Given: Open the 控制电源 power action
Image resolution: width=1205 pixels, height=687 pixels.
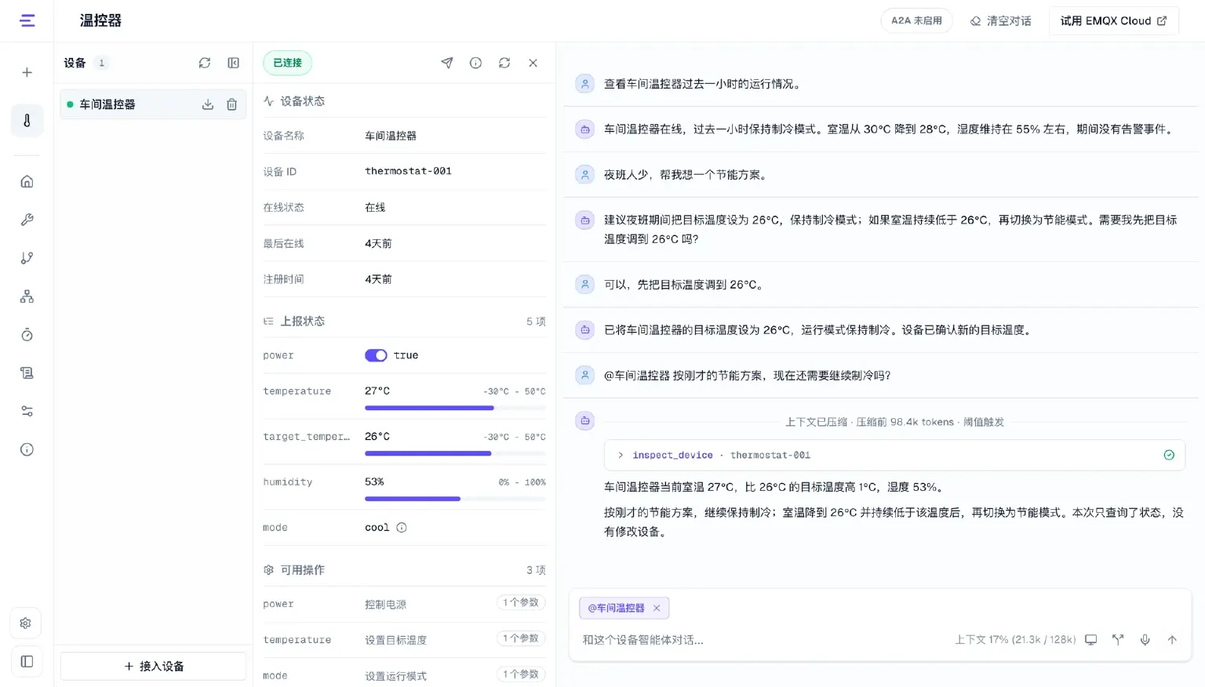Looking at the screenshot, I should pos(404,604).
